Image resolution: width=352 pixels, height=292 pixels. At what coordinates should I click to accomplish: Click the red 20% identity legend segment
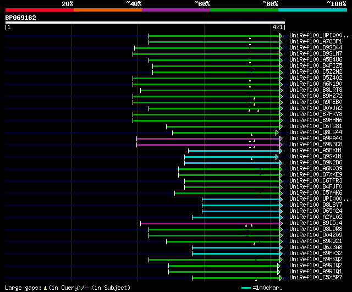pos(40,10)
